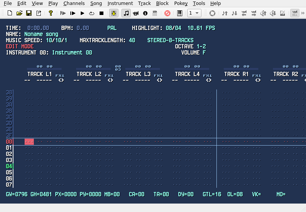
Task: Click the song name 'Noname song'
Action: [x=41, y=34]
